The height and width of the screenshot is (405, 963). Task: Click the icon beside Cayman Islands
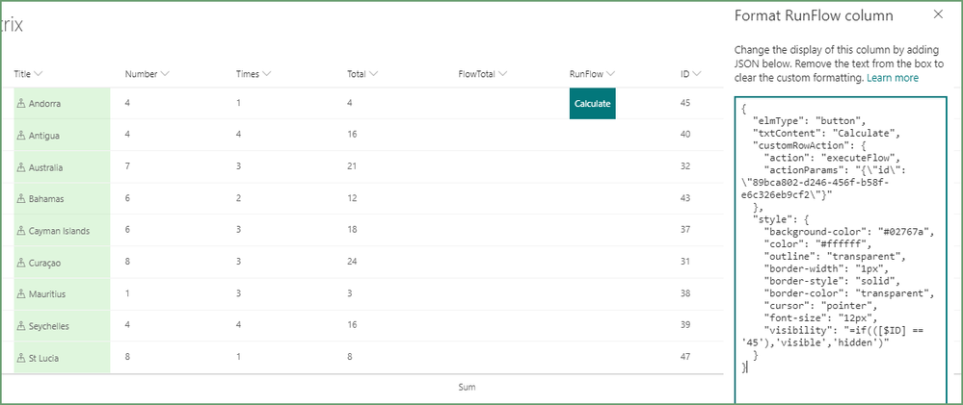coord(21,231)
